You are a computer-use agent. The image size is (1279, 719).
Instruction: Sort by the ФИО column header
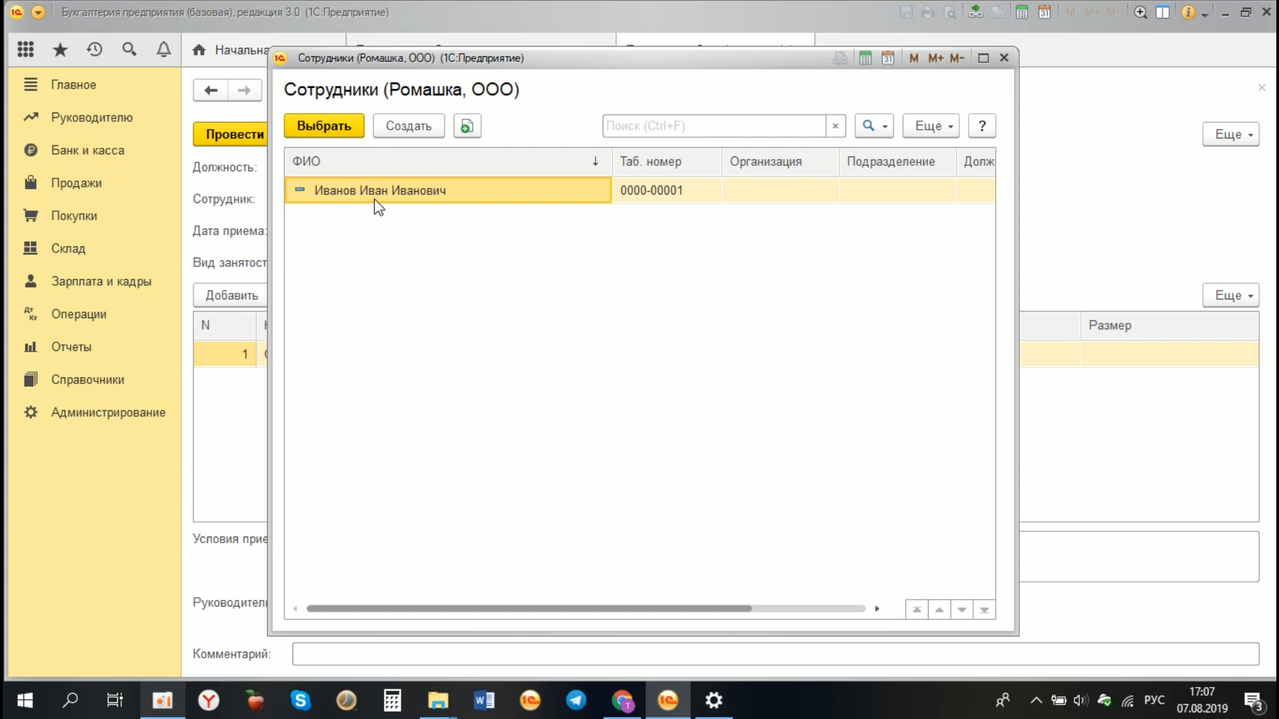click(x=448, y=162)
